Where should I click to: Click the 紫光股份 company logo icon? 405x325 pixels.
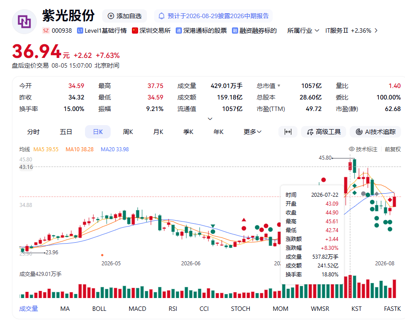(24, 22)
